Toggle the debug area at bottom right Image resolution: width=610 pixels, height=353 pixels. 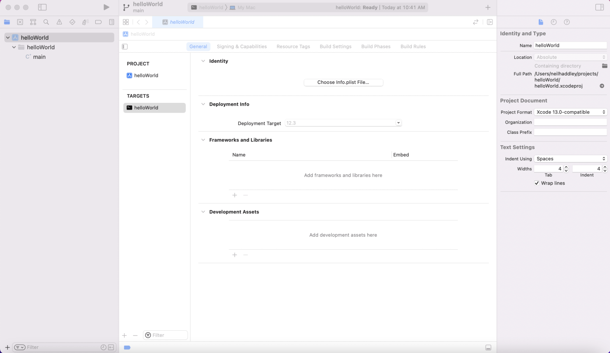[x=488, y=348]
